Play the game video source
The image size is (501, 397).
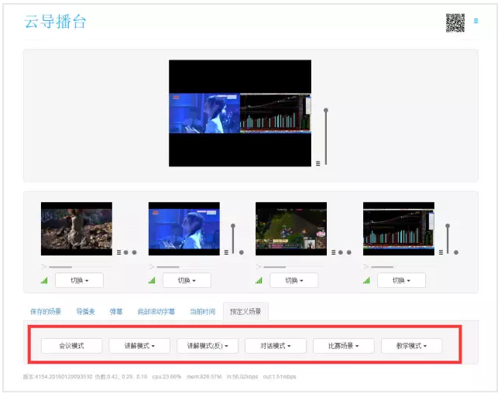pos(259,266)
